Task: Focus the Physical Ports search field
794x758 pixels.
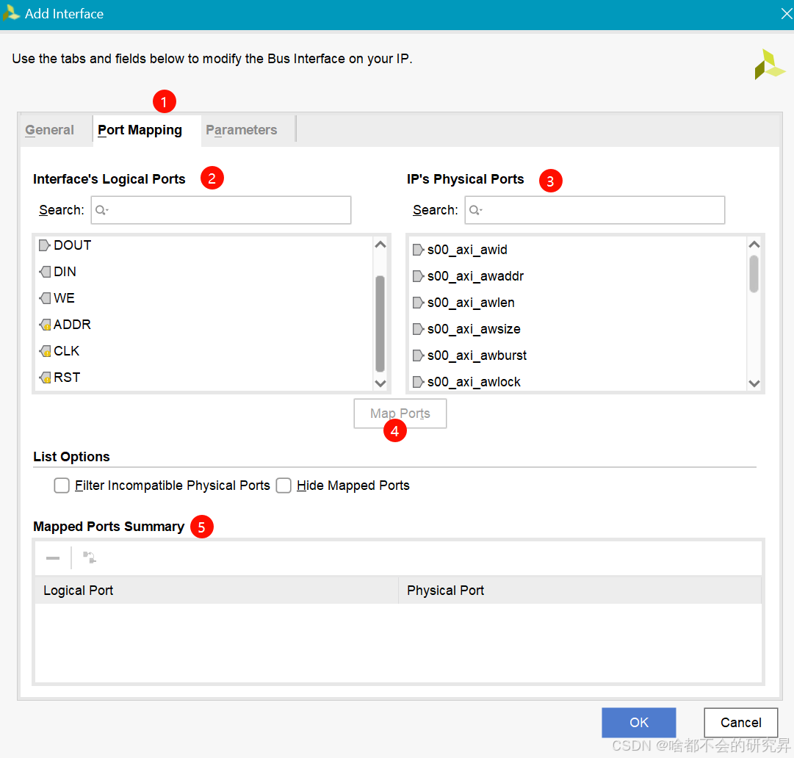Action: [594, 210]
